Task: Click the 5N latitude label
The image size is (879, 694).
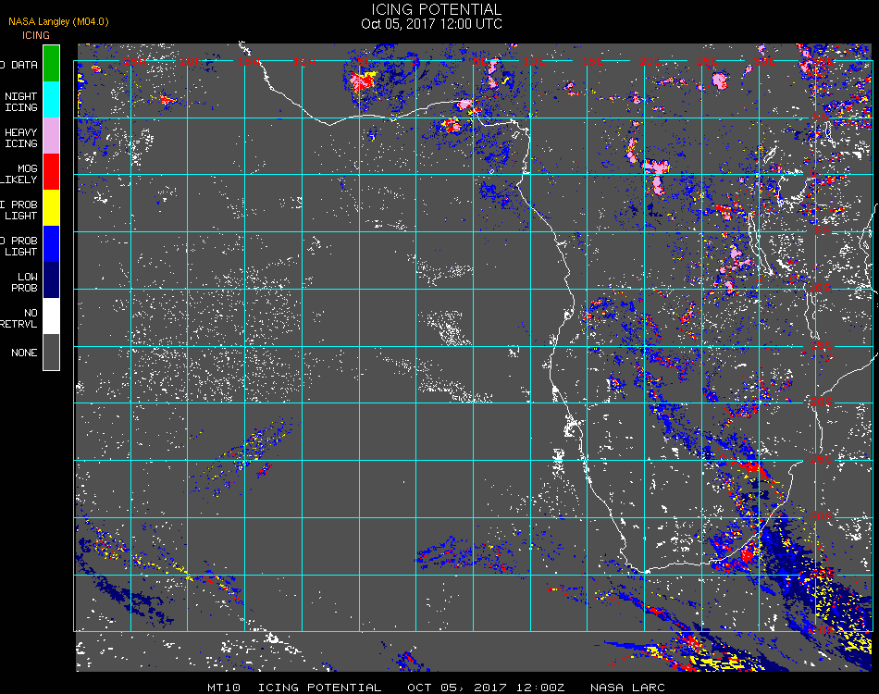Action: [x=822, y=117]
